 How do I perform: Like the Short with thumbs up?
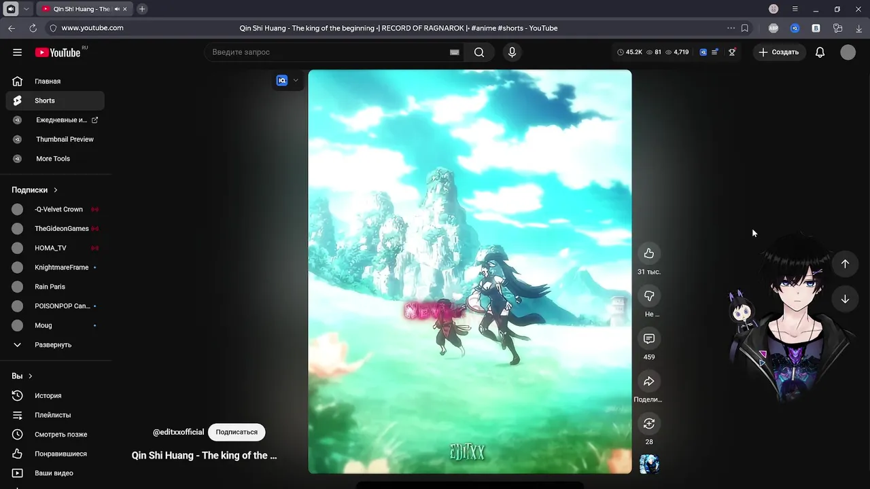tap(649, 253)
